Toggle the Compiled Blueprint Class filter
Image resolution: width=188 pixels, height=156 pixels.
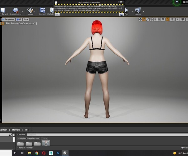tap(29, 138)
